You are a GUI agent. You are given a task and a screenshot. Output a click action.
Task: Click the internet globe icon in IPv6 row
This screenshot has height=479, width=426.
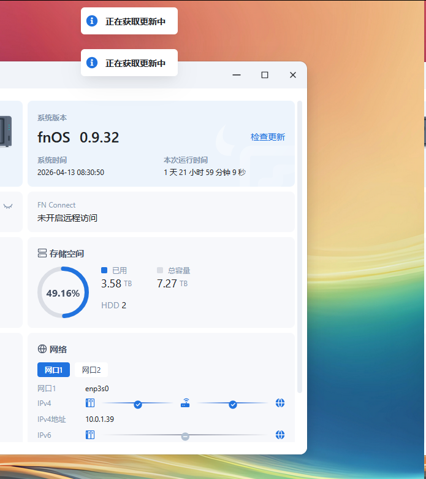pyautogui.click(x=280, y=435)
